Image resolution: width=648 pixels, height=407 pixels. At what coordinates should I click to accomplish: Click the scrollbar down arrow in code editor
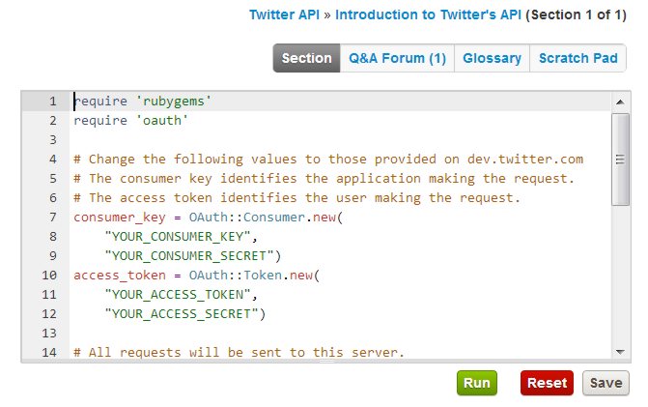point(620,352)
